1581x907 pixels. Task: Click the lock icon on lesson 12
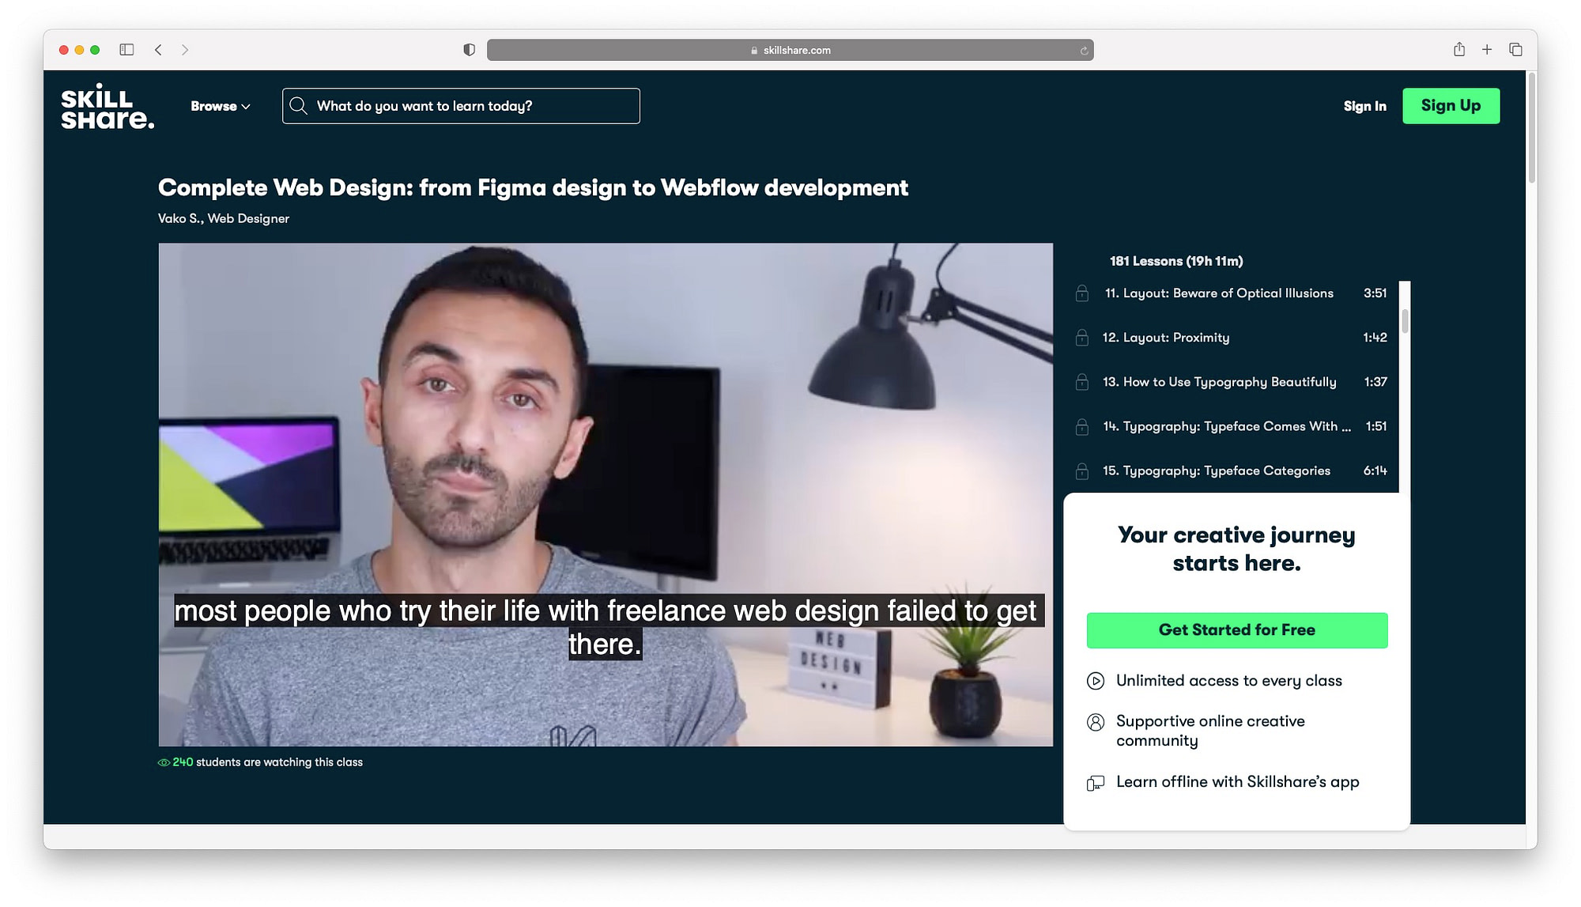1084,337
